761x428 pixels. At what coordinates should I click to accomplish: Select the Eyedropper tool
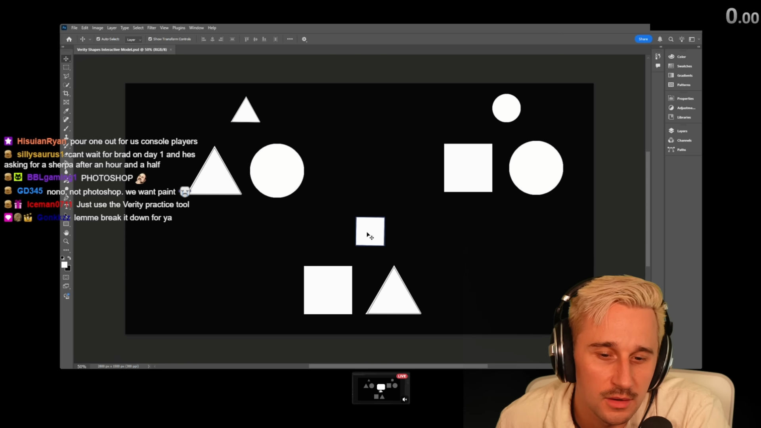point(66,111)
